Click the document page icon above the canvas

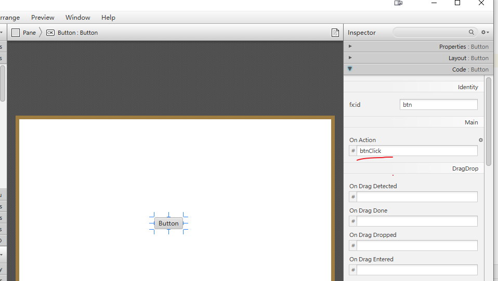pyautogui.click(x=335, y=33)
